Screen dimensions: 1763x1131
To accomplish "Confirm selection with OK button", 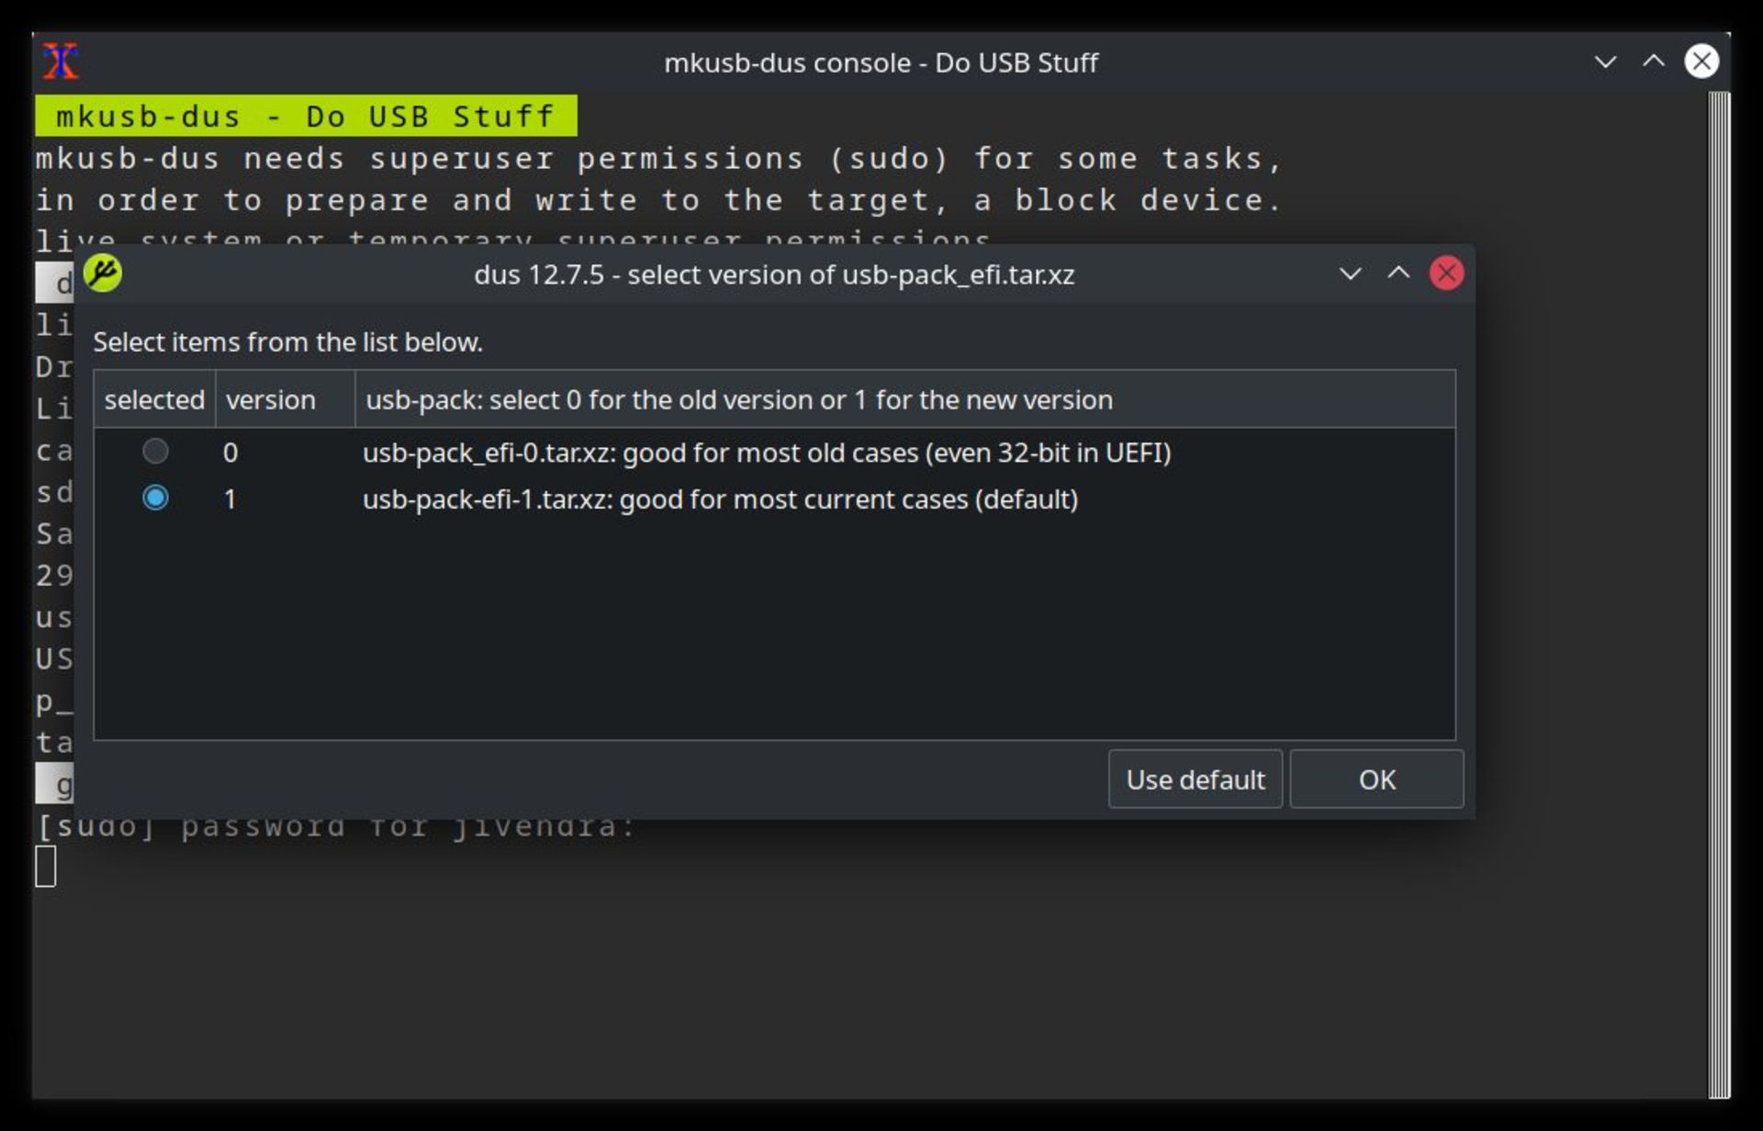I will point(1376,779).
